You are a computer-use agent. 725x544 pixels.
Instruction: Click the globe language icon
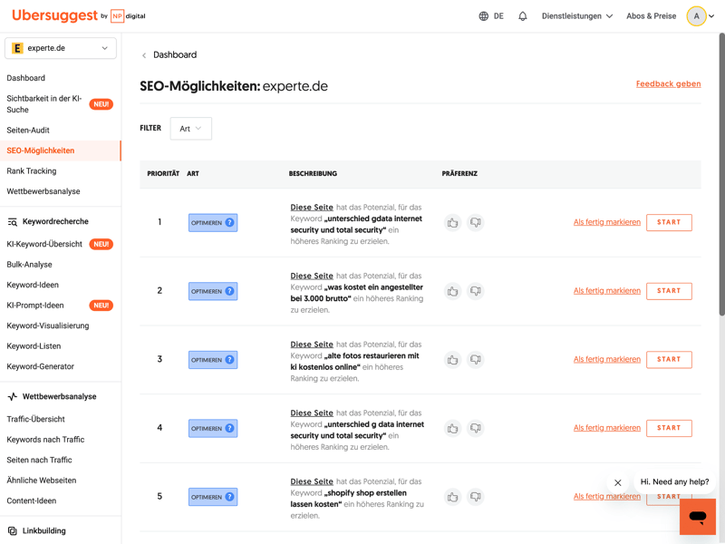484,16
